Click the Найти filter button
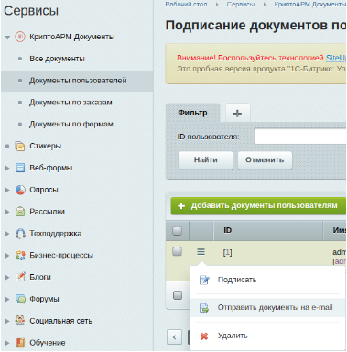Image resolution: width=347 pixels, height=352 pixels. coord(206,160)
